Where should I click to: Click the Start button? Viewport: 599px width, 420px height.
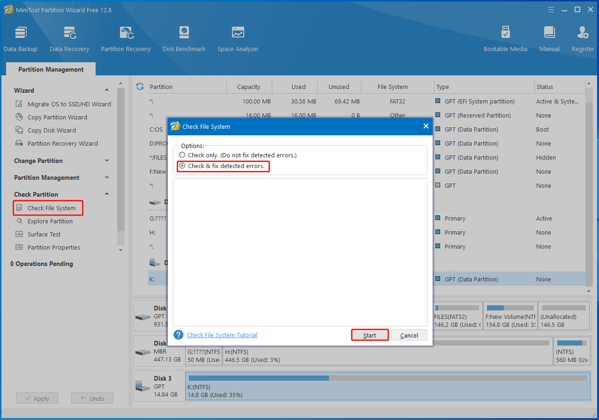point(370,335)
